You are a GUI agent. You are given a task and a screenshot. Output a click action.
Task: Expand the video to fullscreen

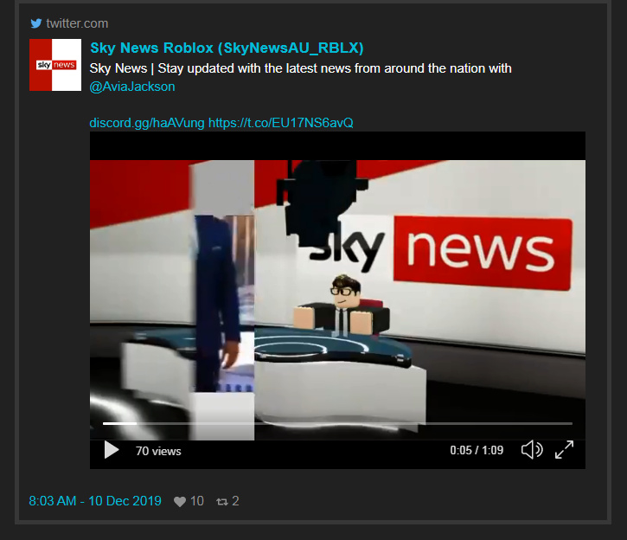564,450
